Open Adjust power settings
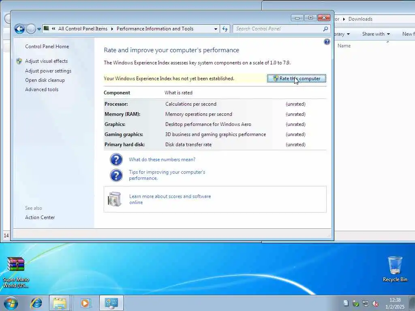 (x=48, y=71)
